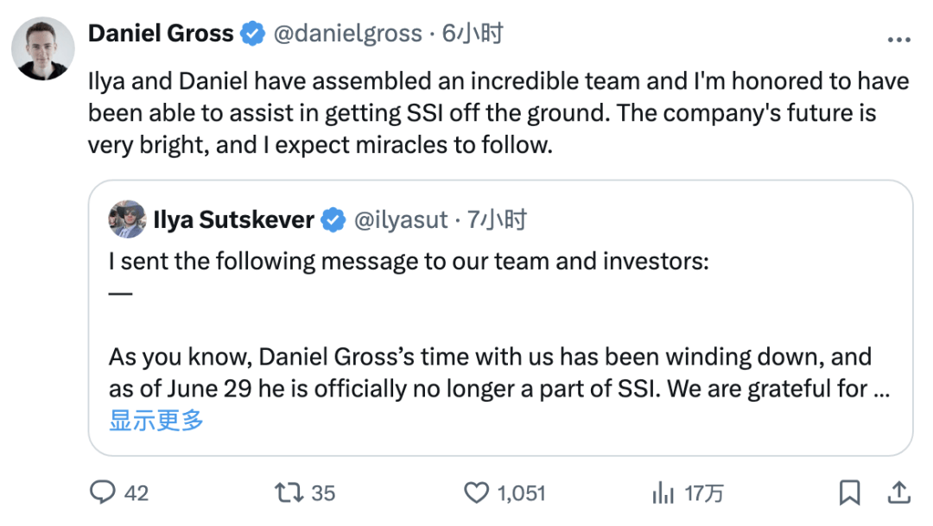Open Daniel Gross profile avatar

click(x=43, y=48)
